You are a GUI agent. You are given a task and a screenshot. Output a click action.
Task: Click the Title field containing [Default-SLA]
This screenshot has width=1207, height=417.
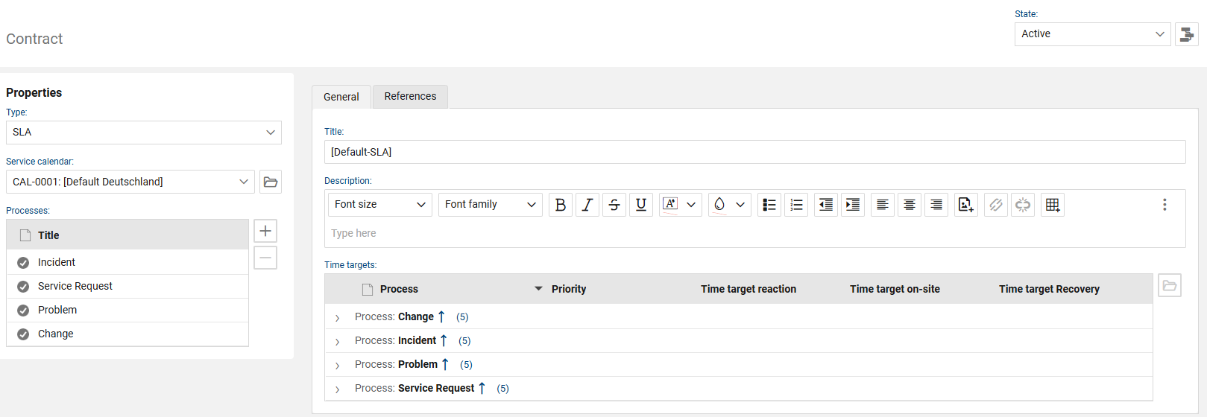click(x=754, y=152)
